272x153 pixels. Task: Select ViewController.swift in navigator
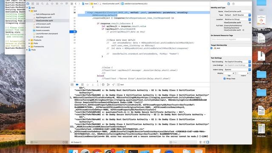tap(44, 21)
